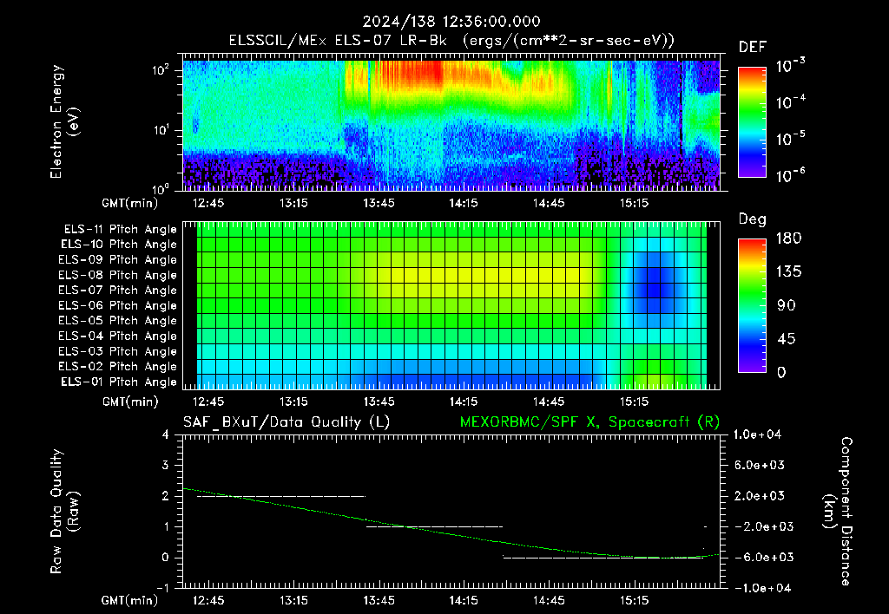Select the ELS-03 Pitch Angle row label
This screenshot has width=889, height=614.
click(118, 351)
